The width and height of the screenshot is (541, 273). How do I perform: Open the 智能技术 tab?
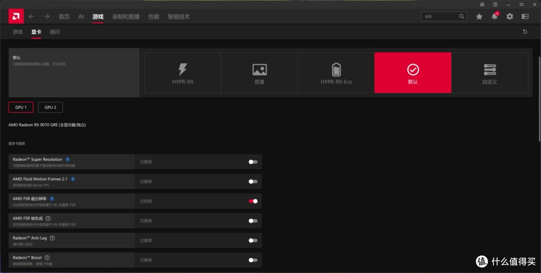point(179,16)
